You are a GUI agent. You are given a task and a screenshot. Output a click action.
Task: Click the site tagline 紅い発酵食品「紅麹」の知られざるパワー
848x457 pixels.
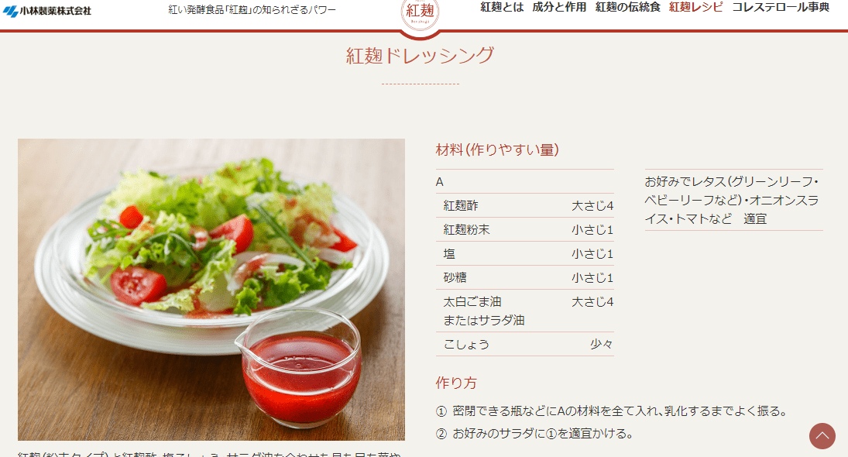(x=252, y=10)
